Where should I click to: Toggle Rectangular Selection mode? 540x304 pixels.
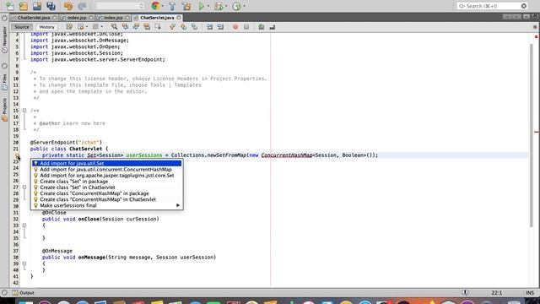click(x=158, y=27)
